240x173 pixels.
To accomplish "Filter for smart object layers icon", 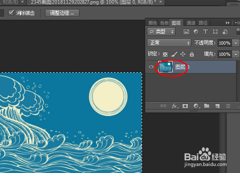I will pos(225,32).
